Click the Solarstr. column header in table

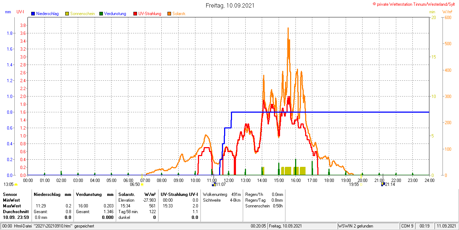(x=127, y=194)
